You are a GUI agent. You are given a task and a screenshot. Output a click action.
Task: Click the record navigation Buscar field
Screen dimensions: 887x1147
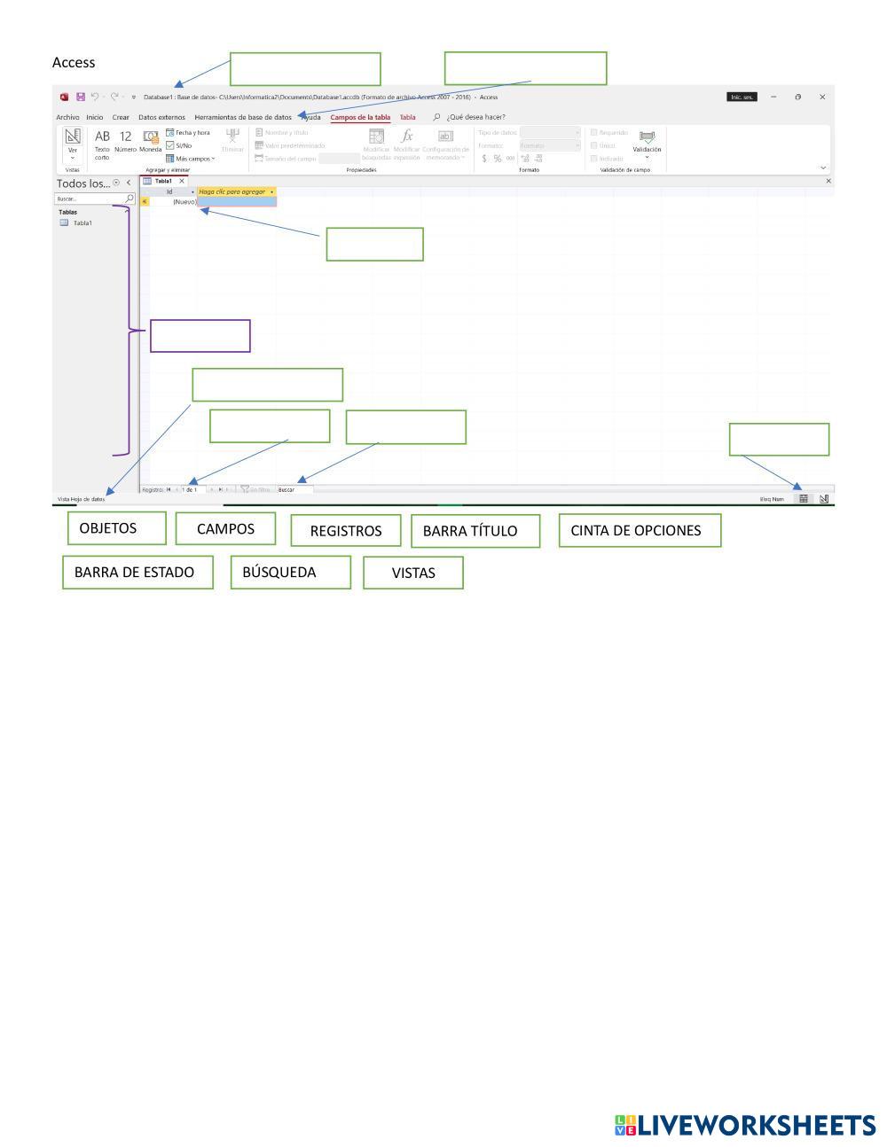pos(294,489)
